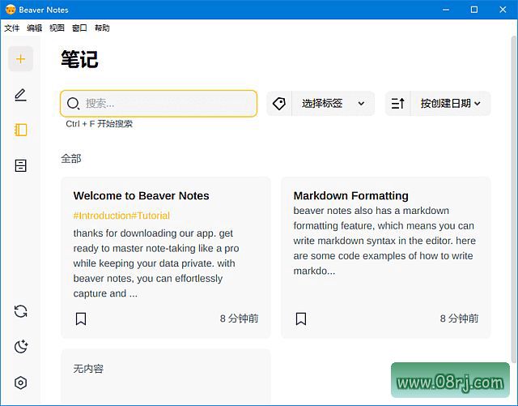Open the 视图 menu
This screenshot has width=518, height=406.
point(57,28)
